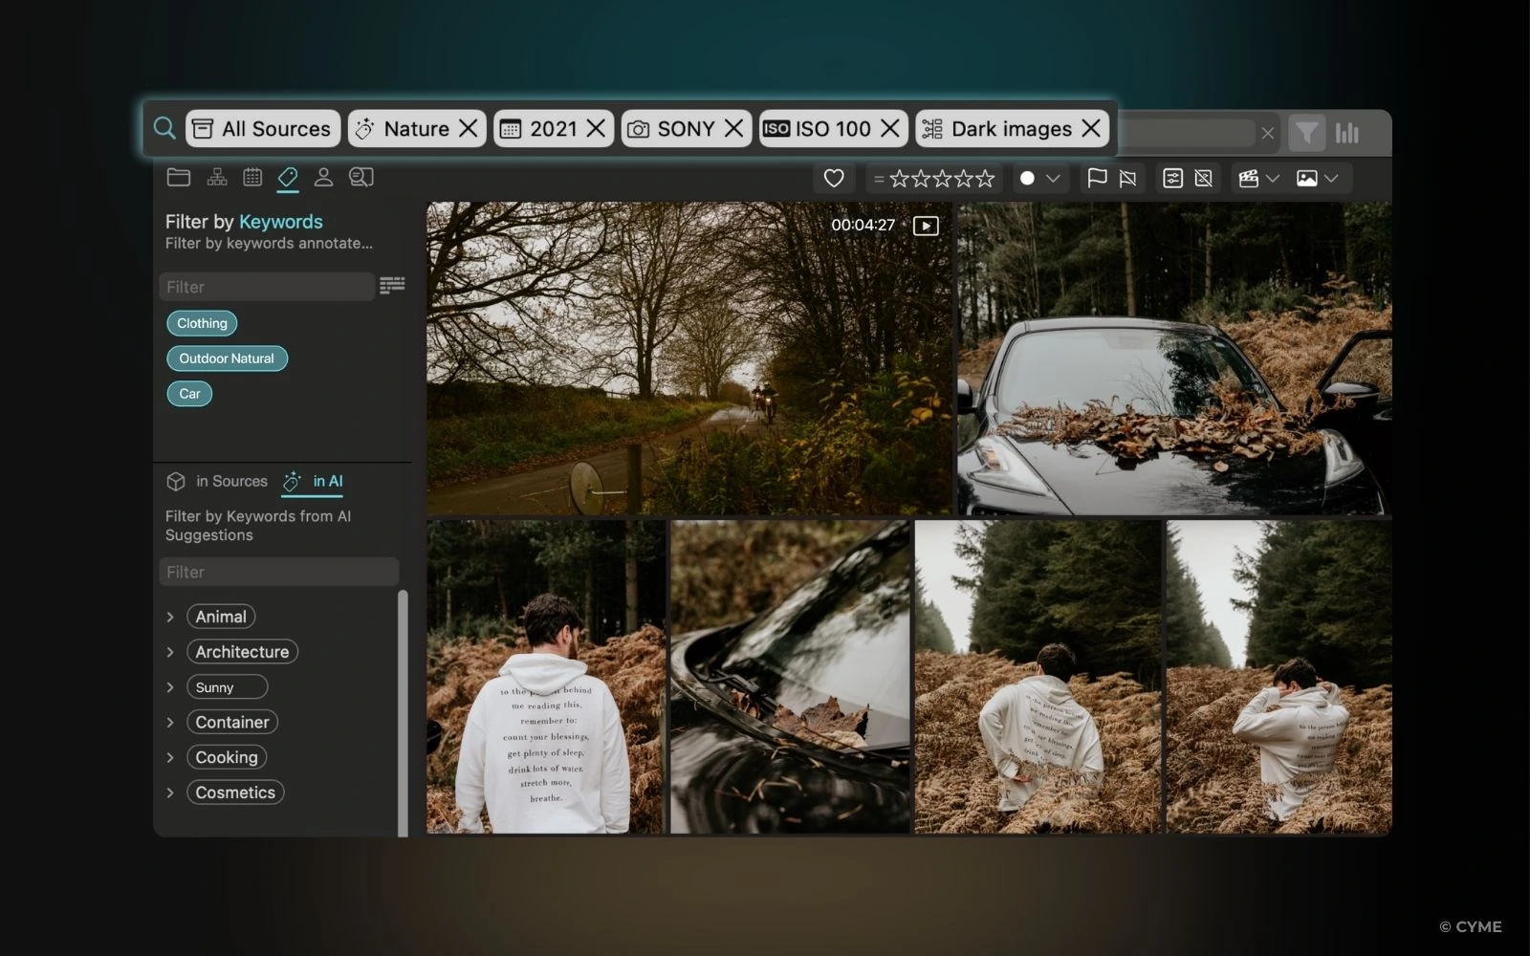Open the white hoodie back text photo
Screen dimensions: 1530x956
click(545, 677)
